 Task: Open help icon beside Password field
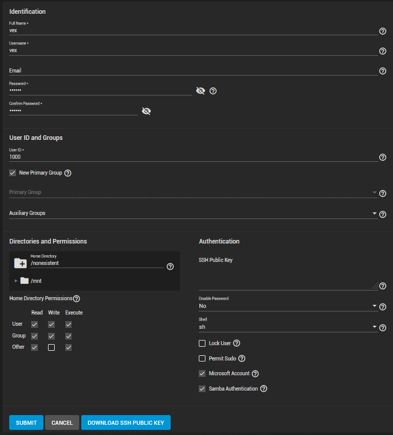pos(213,91)
